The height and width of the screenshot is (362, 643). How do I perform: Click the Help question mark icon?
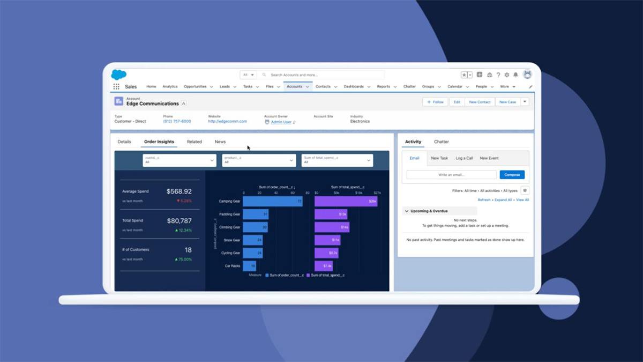tap(498, 75)
